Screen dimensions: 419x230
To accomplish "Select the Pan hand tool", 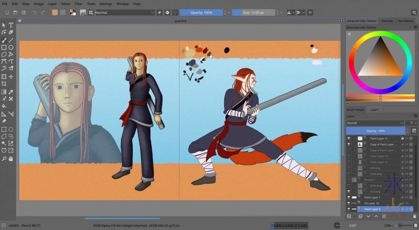I will pos(11,158).
